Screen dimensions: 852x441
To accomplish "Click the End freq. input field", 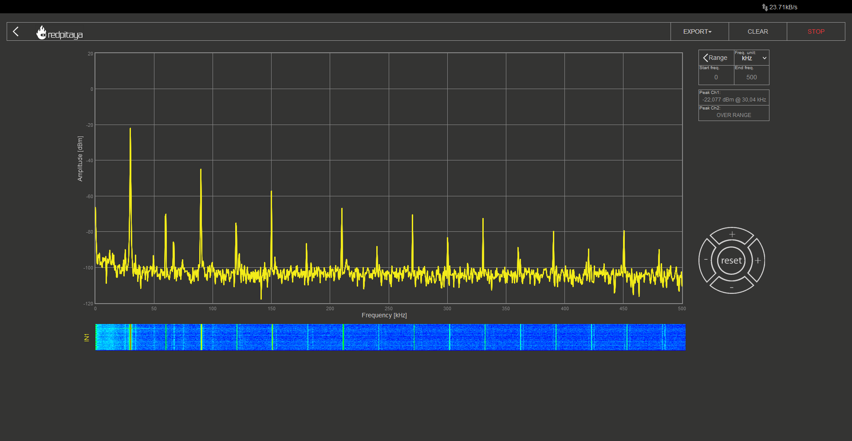I will click(x=752, y=77).
